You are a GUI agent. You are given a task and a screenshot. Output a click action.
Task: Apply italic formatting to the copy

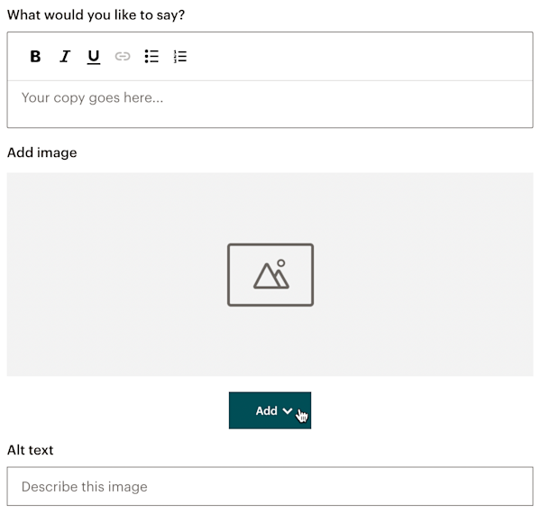click(x=64, y=56)
